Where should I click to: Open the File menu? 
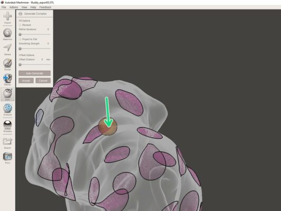click(x=4, y=7)
